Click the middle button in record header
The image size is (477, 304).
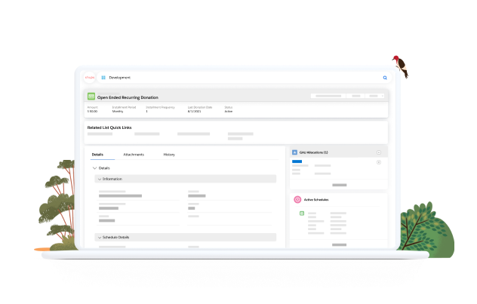355,96
